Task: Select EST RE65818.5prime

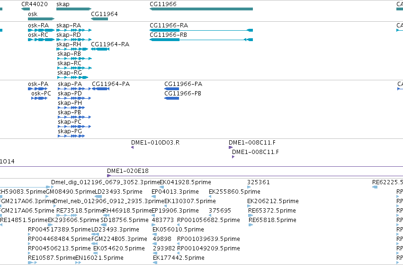Action: [272, 220]
